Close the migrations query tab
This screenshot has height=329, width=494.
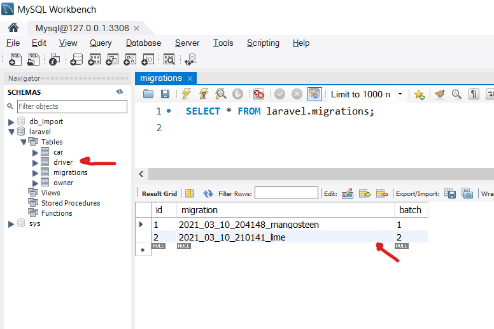pos(190,78)
